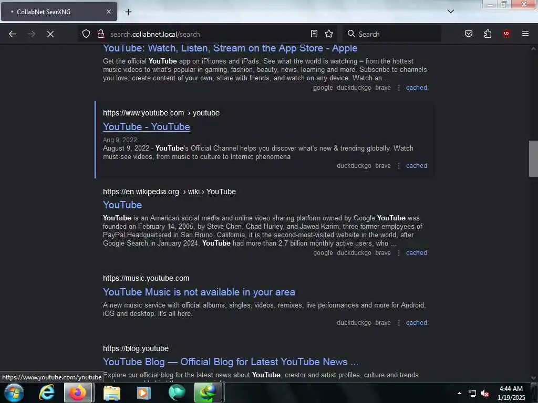Image resolution: width=538 pixels, height=403 pixels.
Task: Stop loading the page
Action: 50,34
